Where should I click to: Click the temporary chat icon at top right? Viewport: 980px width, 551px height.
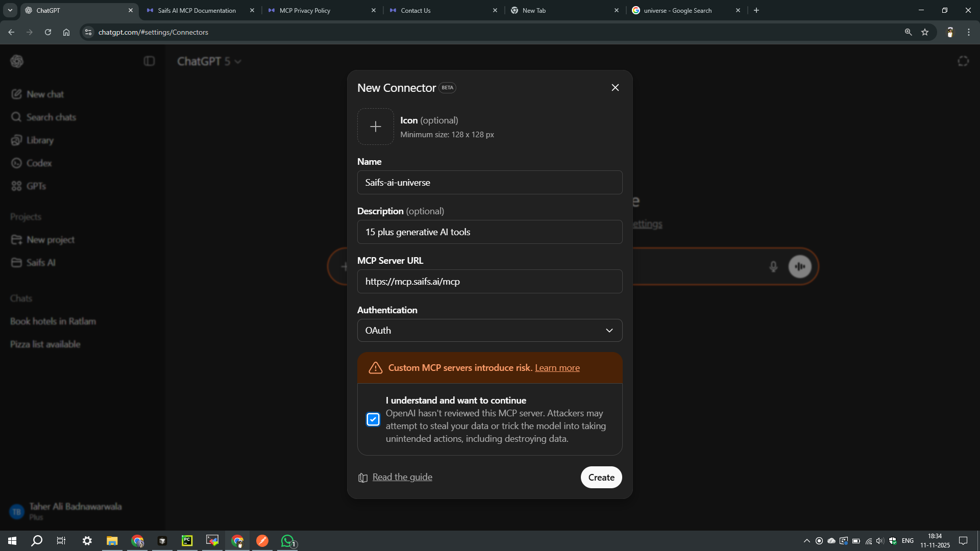pos(963,61)
